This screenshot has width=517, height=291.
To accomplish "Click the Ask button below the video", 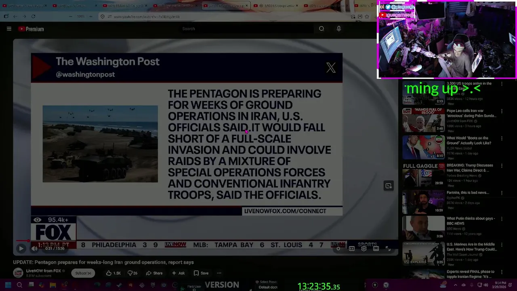I will [178, 273].
